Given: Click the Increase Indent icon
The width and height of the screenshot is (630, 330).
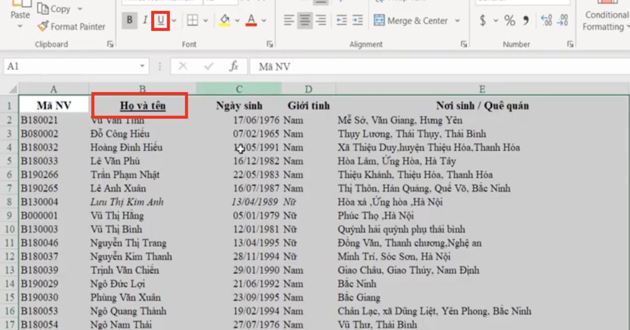Looking at the screenshot, I should (x=358, y=20).
